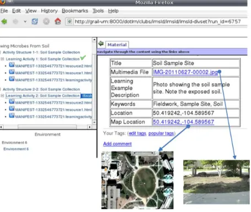This screenshot has width=251, height=212.
Task: Open resource1.html link under Learning Activity 1
Action: coord(53,73)
